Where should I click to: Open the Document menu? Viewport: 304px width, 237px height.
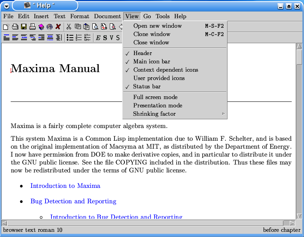coord(107,16)
